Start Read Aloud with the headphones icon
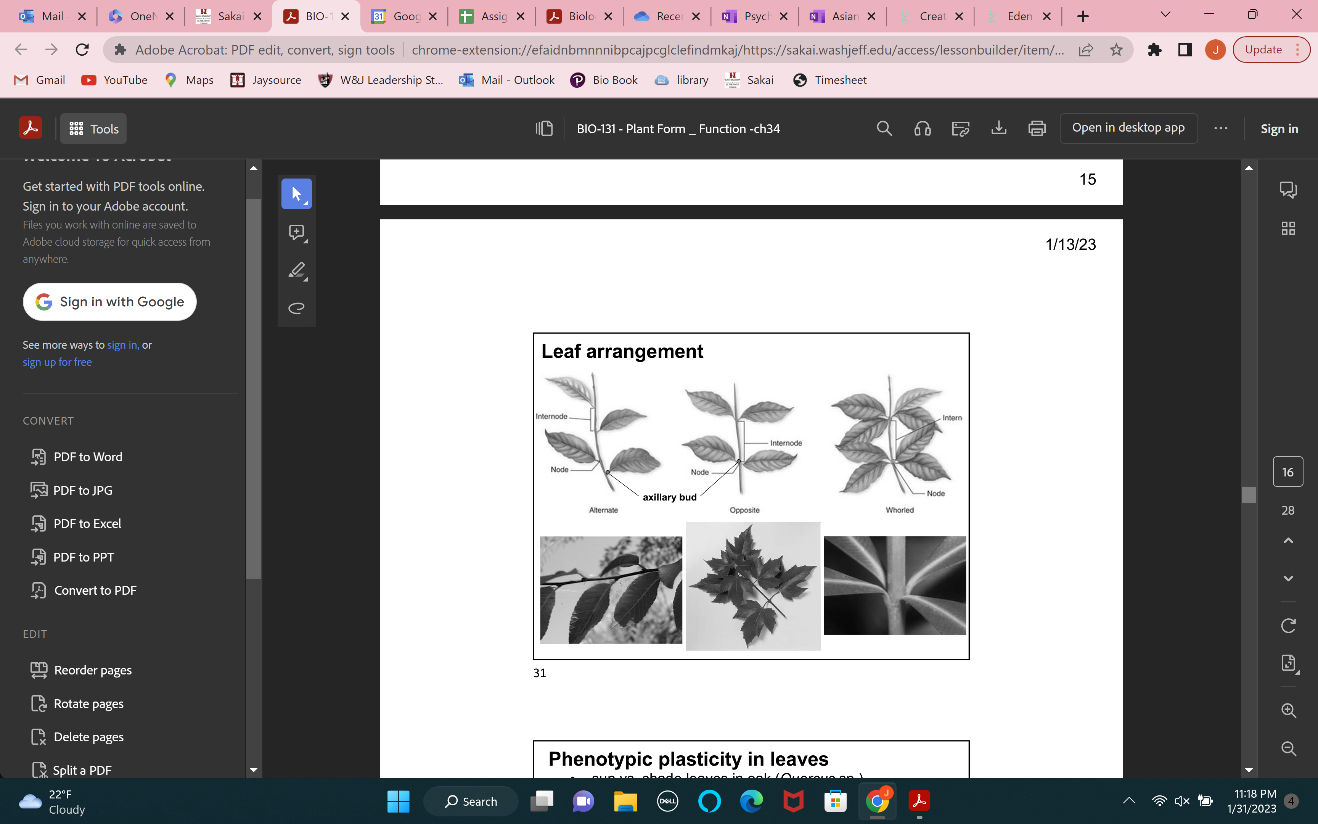 coord(921,129)
